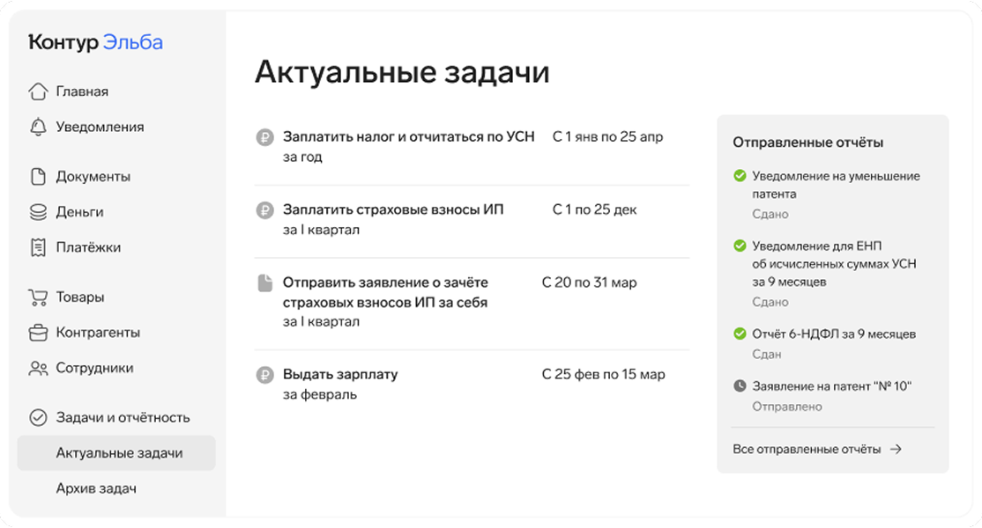
Task: Switch to Архив задач section
Action: pos(97,488)
